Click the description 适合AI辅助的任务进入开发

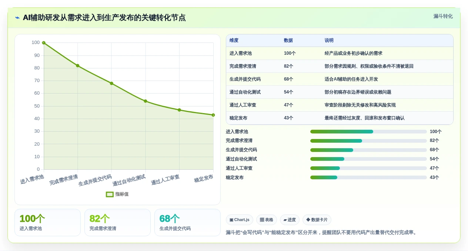point(351,79)
